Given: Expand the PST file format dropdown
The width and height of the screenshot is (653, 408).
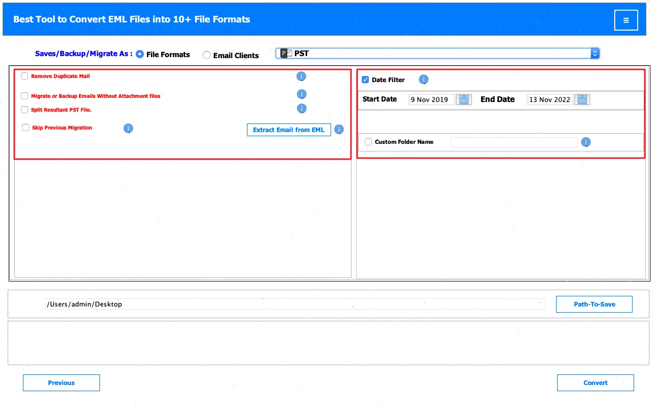Looking at the screenshot, I should [594, 53].
